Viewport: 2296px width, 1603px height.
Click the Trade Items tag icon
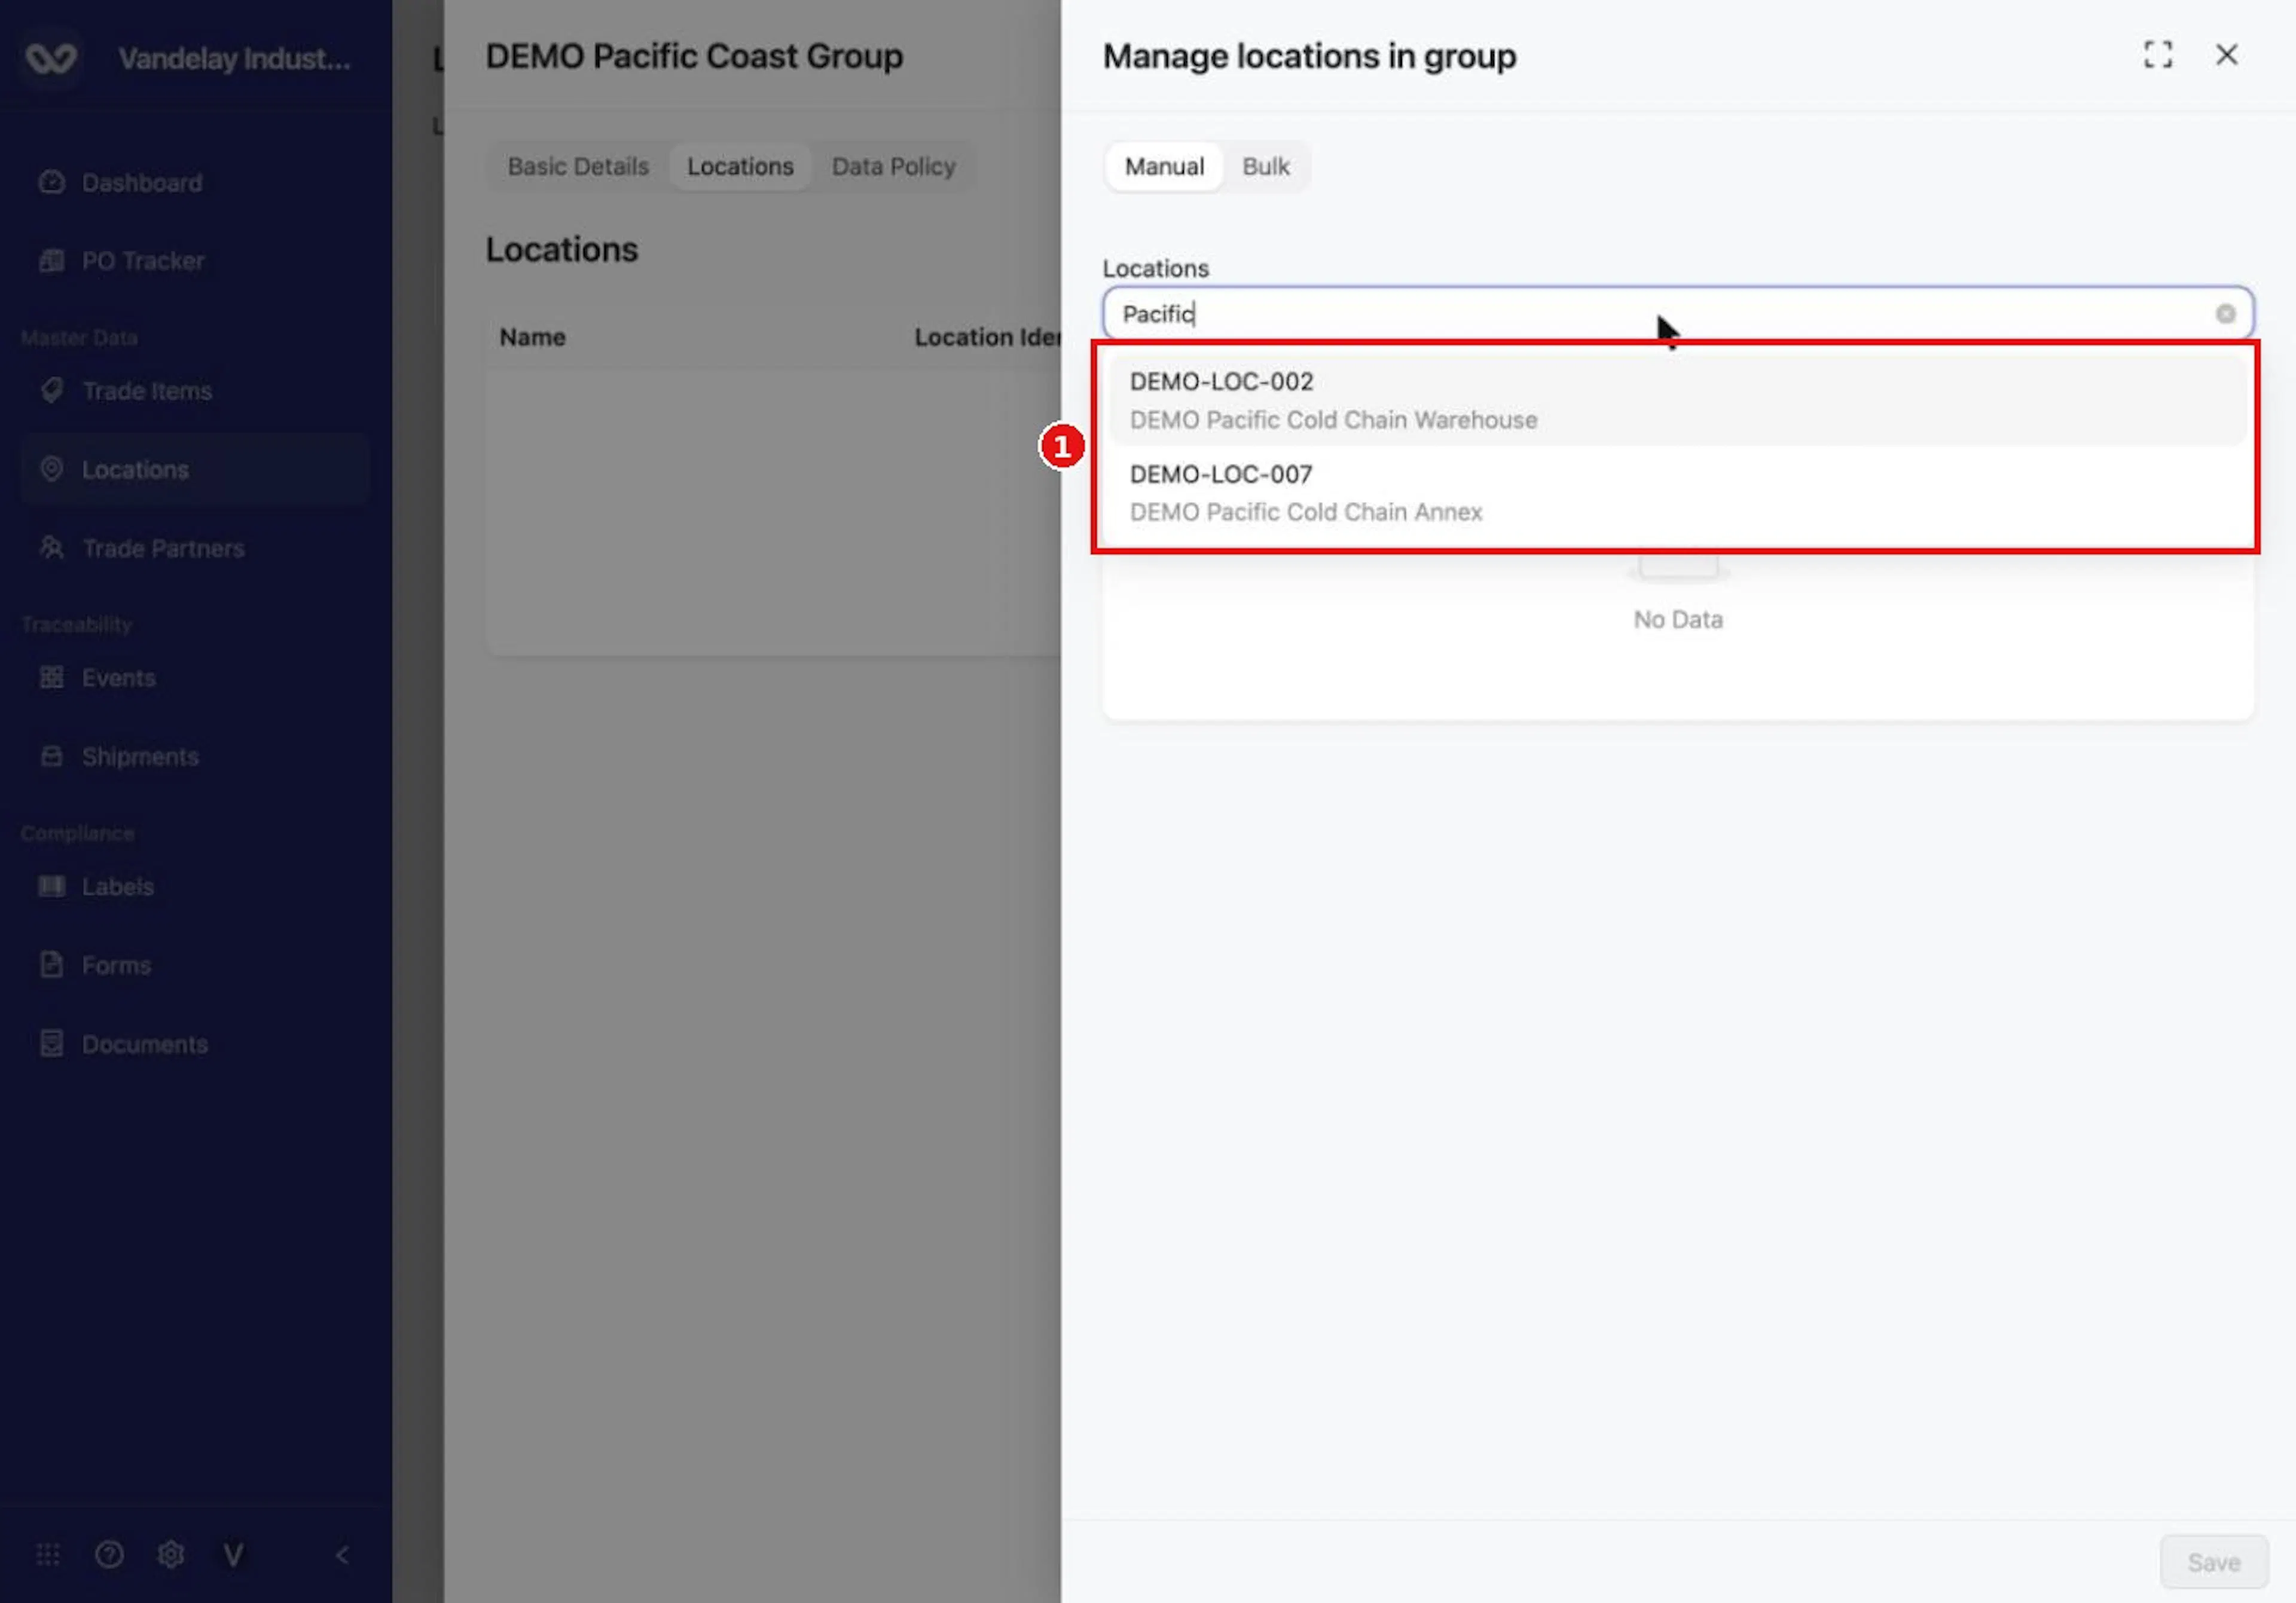coord(52,390)
